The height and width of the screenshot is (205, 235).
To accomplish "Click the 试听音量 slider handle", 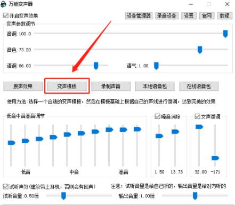I will (63, 196).
